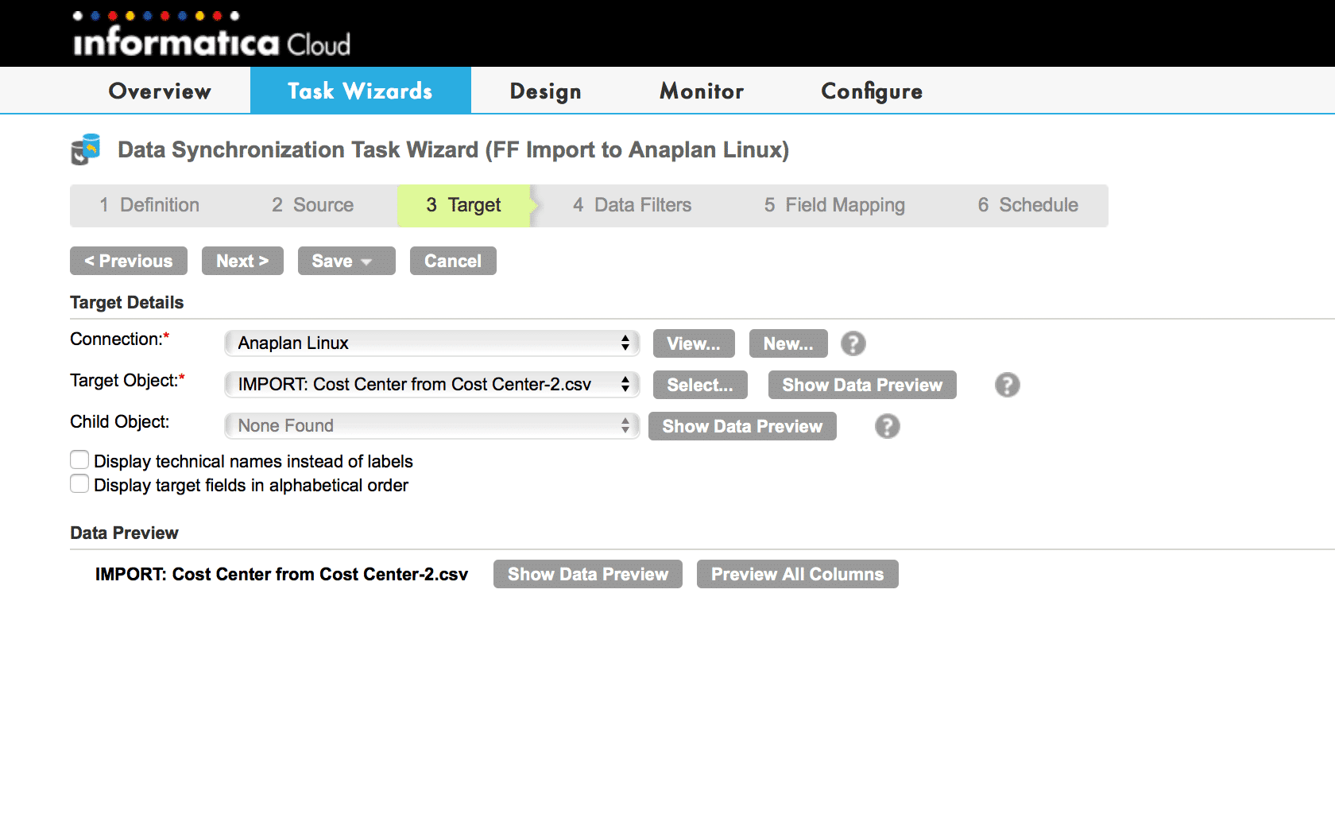Jump to step 2 Source

pyautogui.click(x=312, y=205)
